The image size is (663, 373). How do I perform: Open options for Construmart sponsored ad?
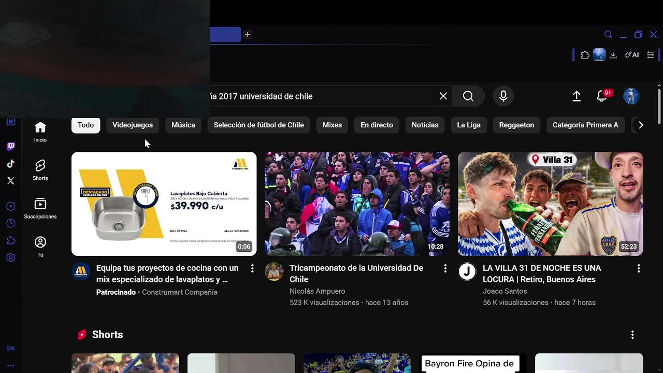click(x=252, y=268)
